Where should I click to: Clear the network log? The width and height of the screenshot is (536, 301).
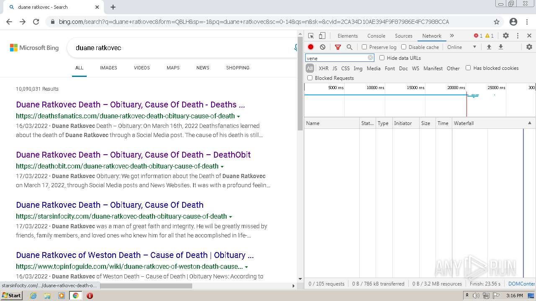(322, 47)
